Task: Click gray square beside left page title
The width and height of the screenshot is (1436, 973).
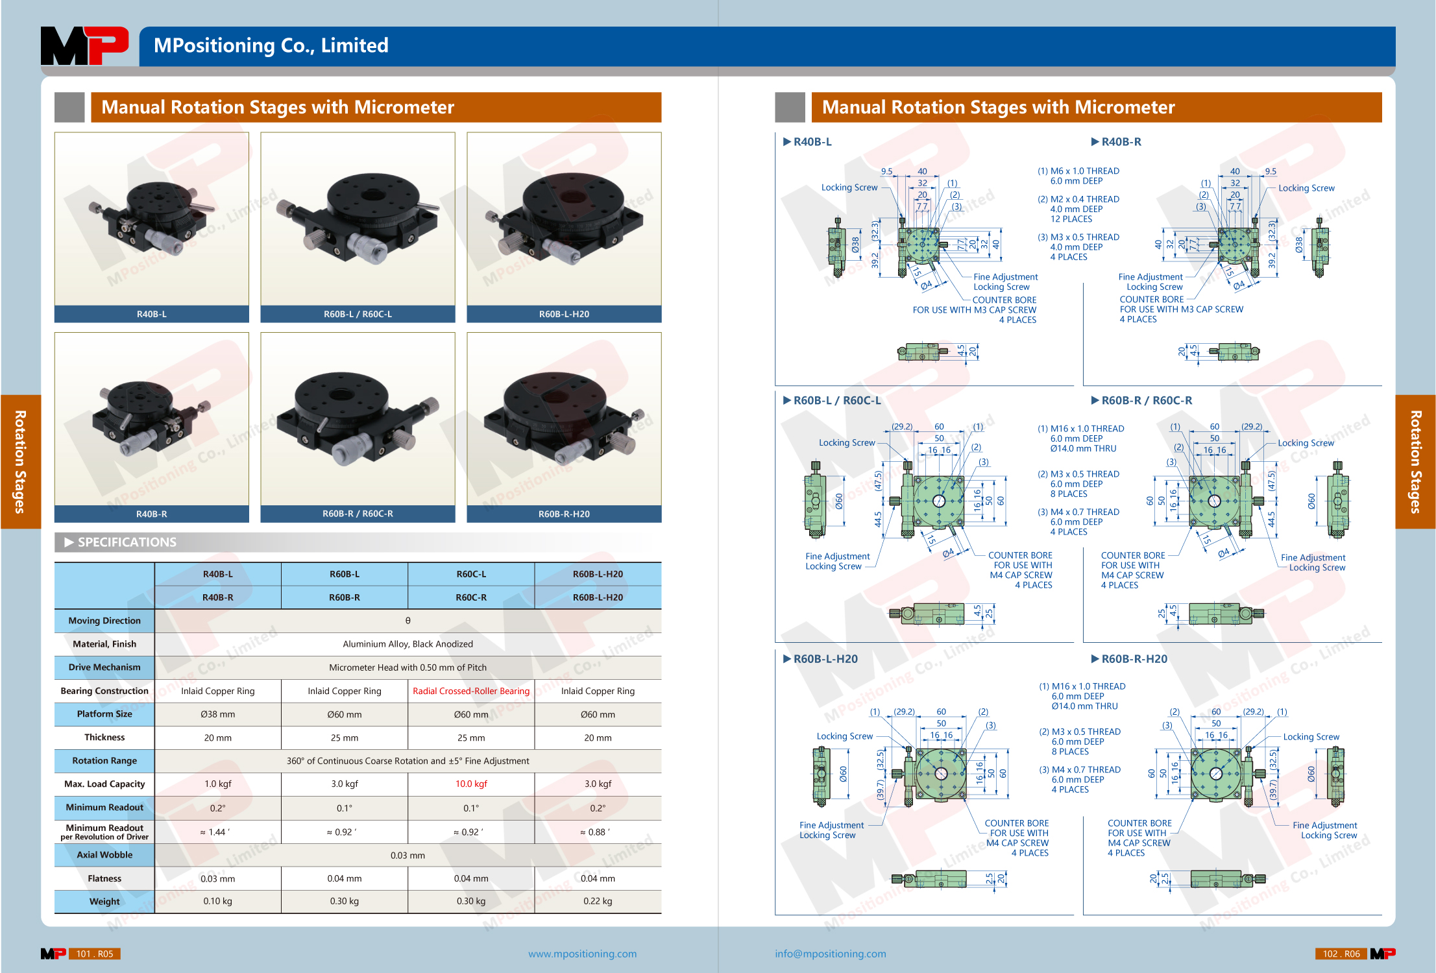Action: (x=69, y=107)
